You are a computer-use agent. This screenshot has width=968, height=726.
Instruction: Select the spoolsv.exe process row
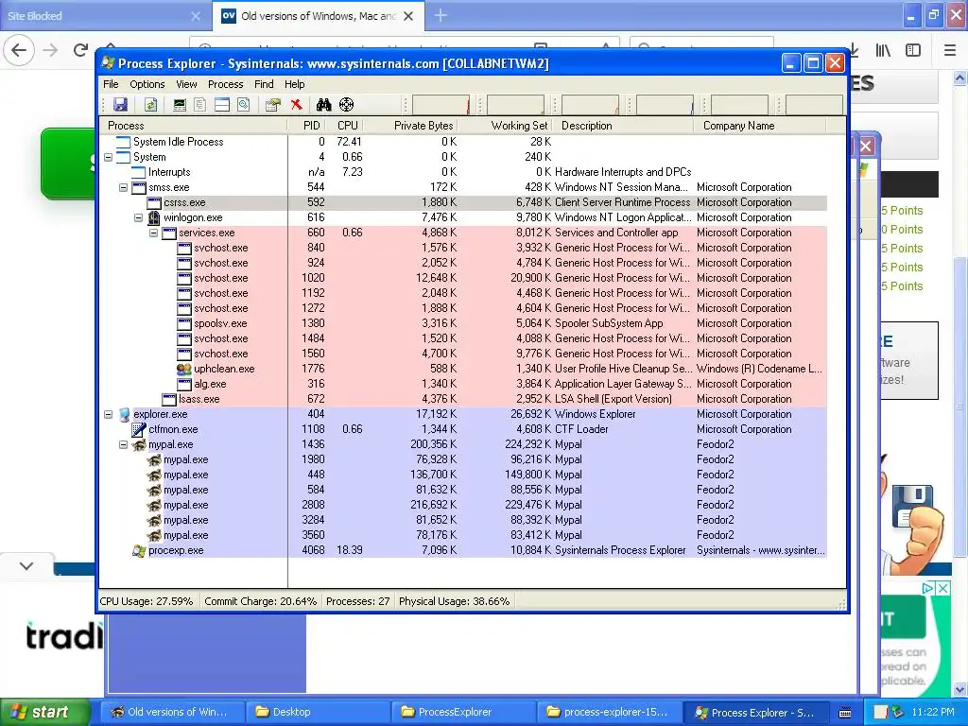pos(463,323)
